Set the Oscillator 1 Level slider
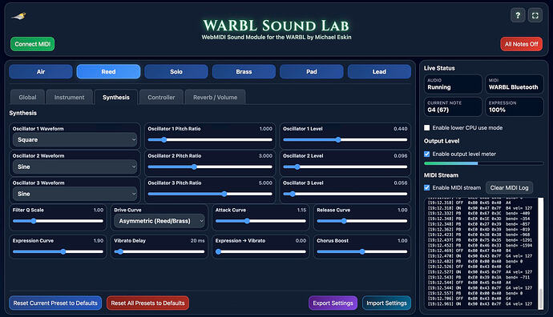 345,140
